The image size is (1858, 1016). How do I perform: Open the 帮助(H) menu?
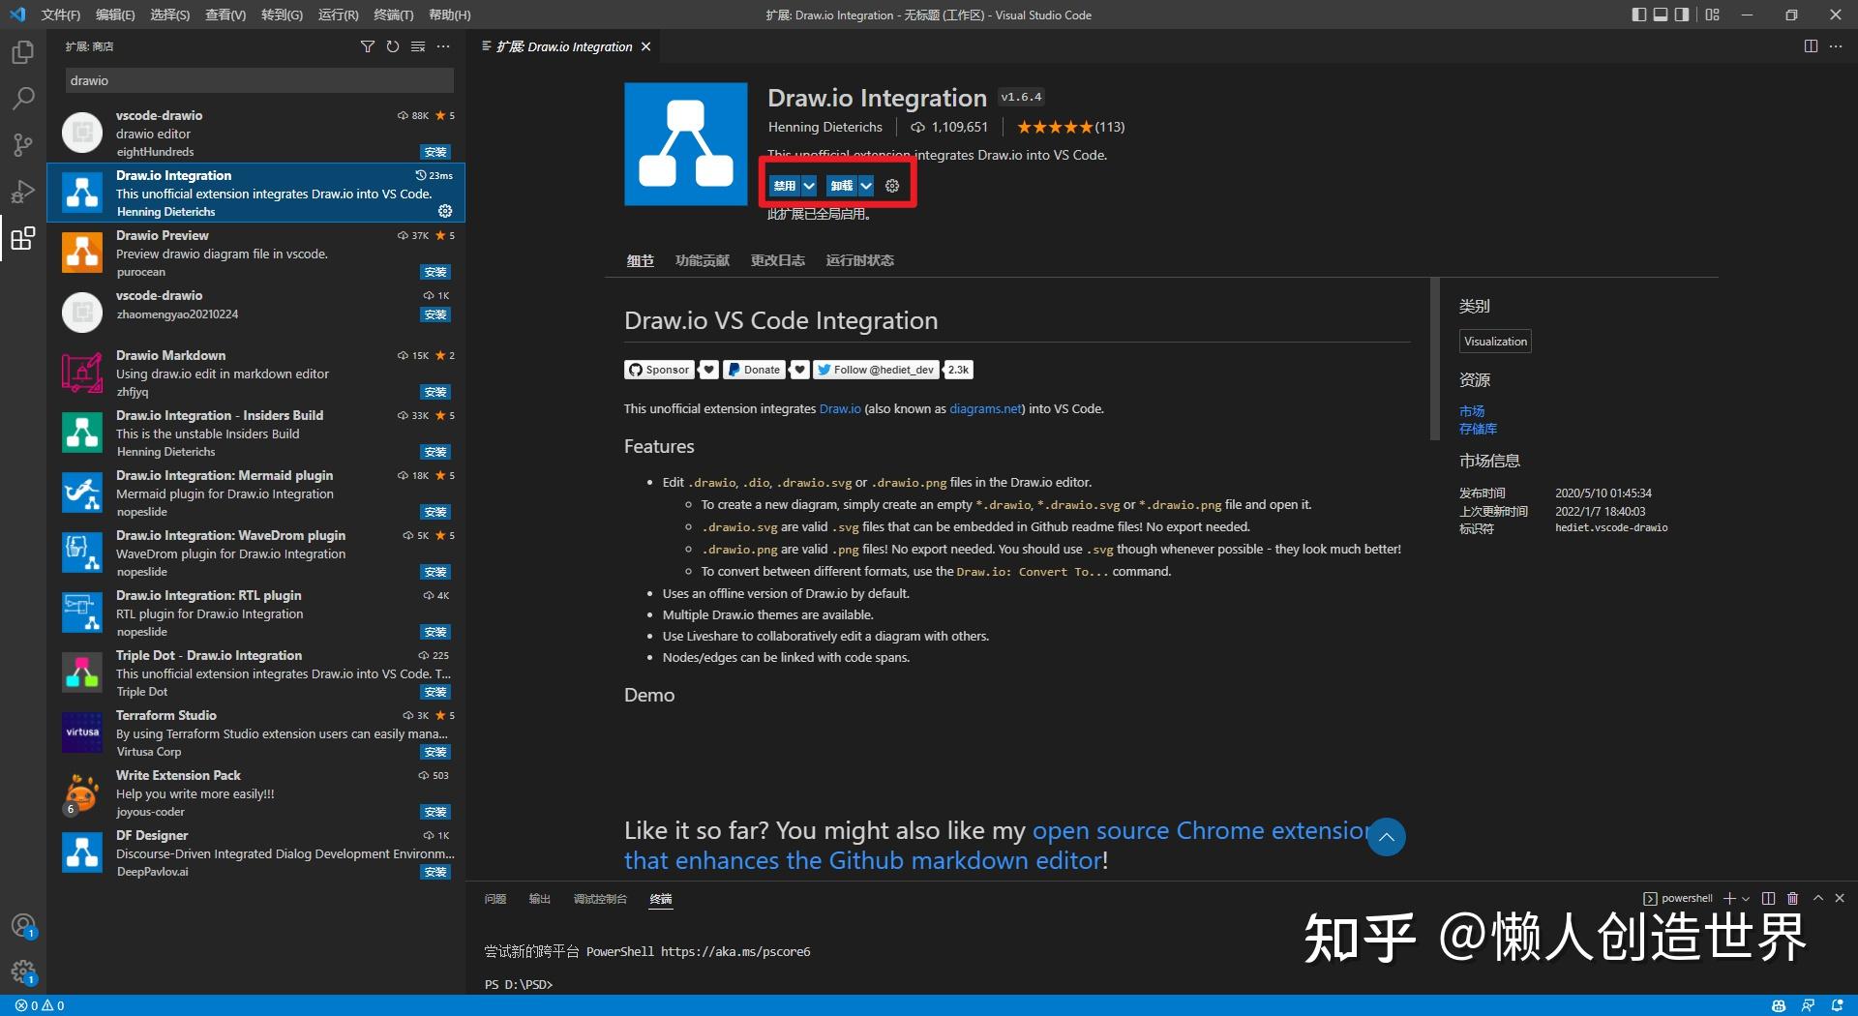coord(449,15)
